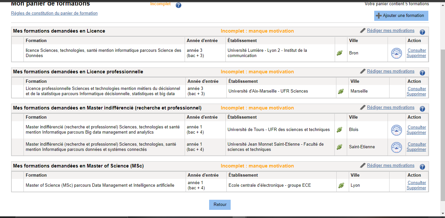Image resolution: width=445 pixels, height=218 pixels.
Task: Click pencil icon in Master of Science header
Action: click(x=363, y=166)
